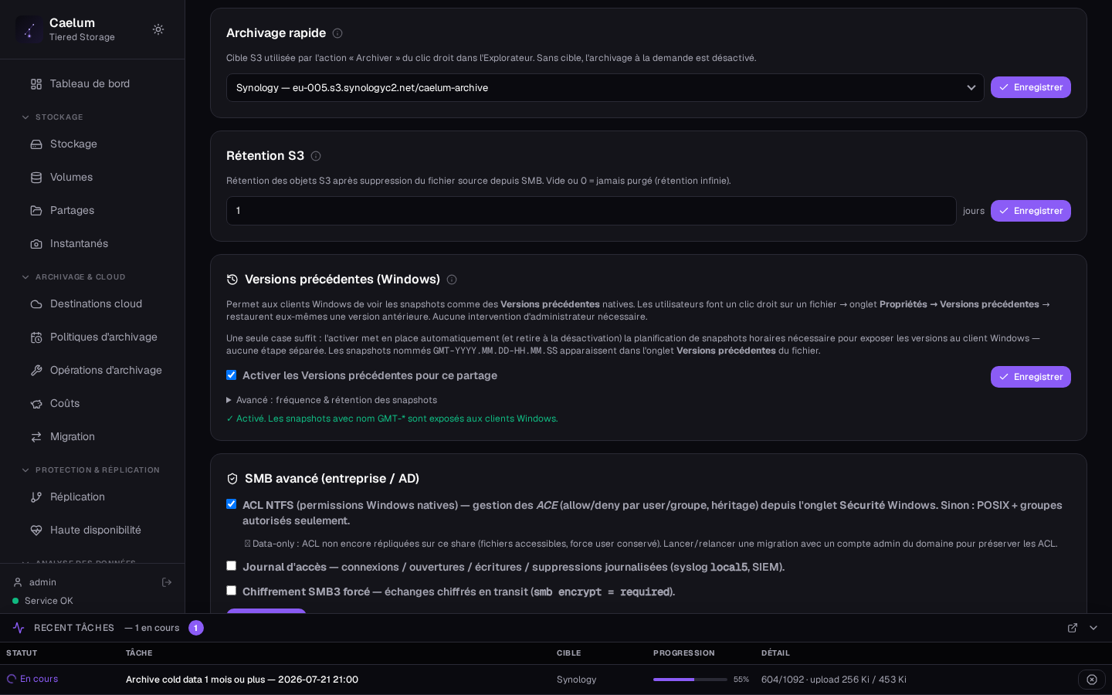
Task: Click the Partages folder icon
Action: (36, 211)
